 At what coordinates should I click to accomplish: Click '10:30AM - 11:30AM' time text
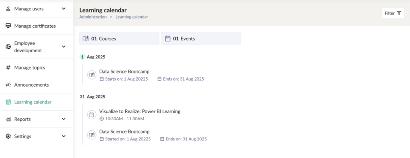pyautogui.click(x=125, y=119)
